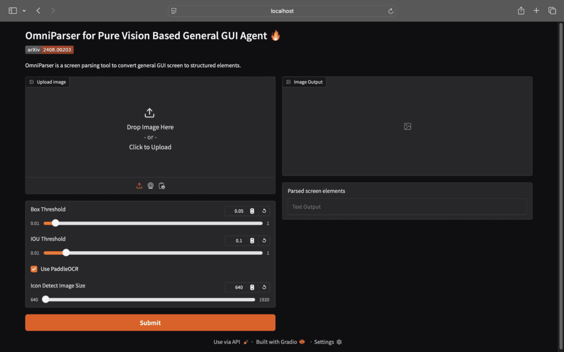Click the Upload image panel label

[47, 82]
